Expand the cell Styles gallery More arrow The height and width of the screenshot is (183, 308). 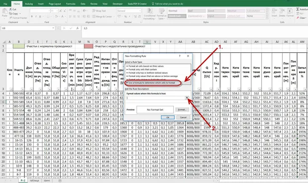267,18
